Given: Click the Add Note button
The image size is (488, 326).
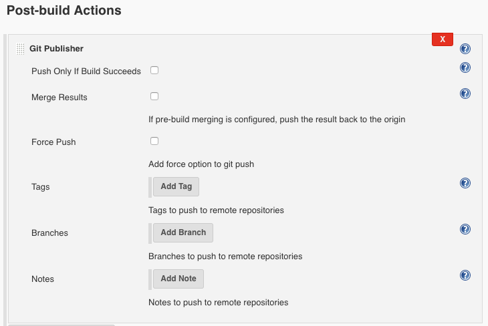Looking at the screenshot, I should [178, 279].
